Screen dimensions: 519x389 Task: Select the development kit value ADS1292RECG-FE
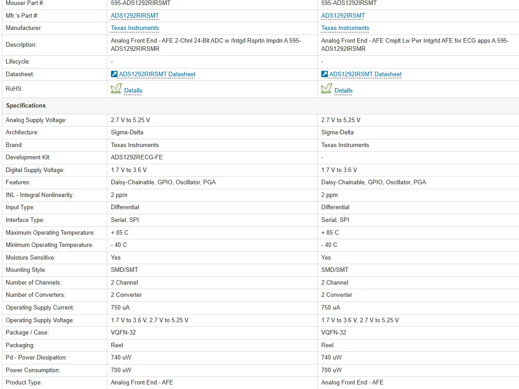137,158
